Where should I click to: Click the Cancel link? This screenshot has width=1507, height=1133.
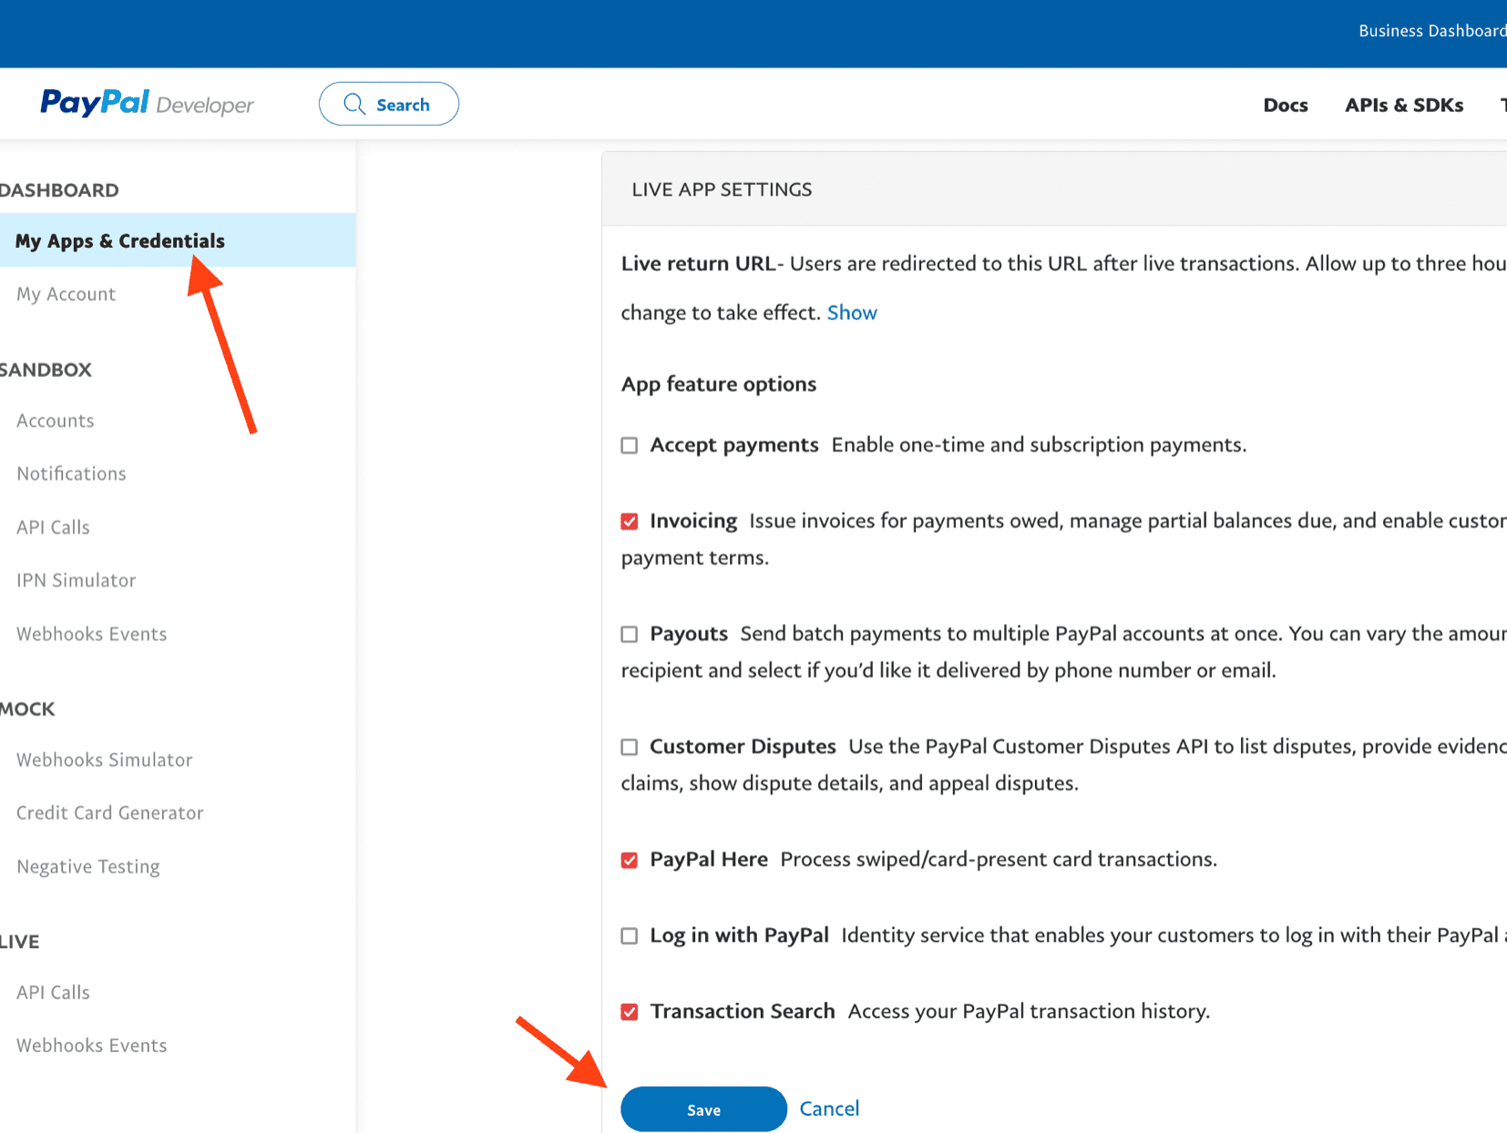pyautogui.click(x=829, y=1108)
